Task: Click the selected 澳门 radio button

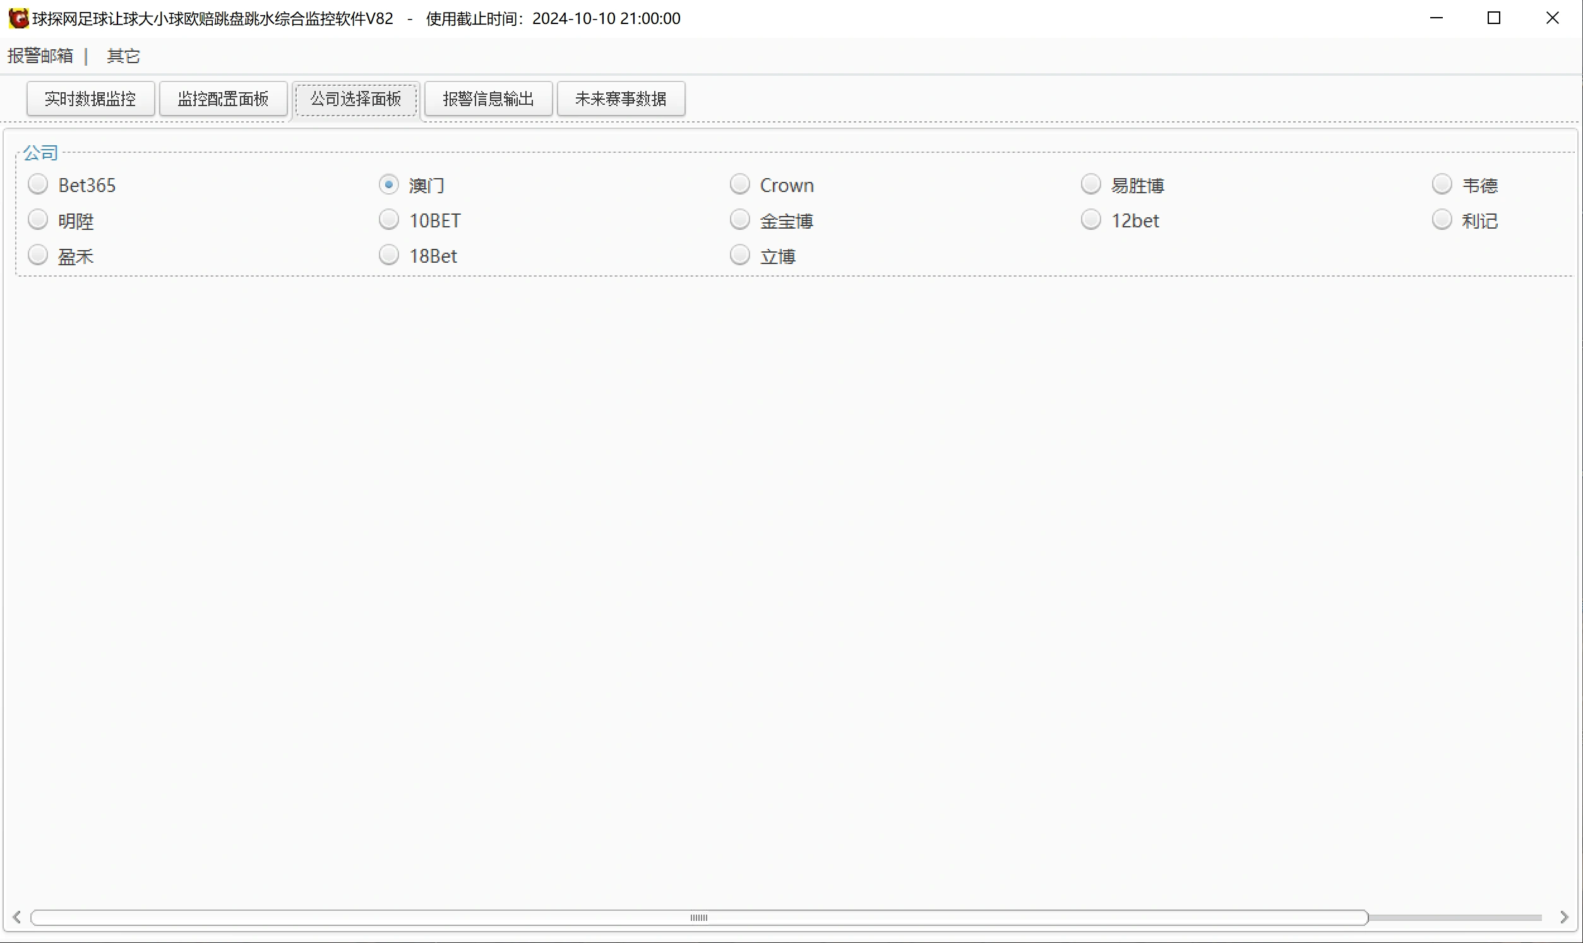Action: pyautogui.click(x=389, y=185)
